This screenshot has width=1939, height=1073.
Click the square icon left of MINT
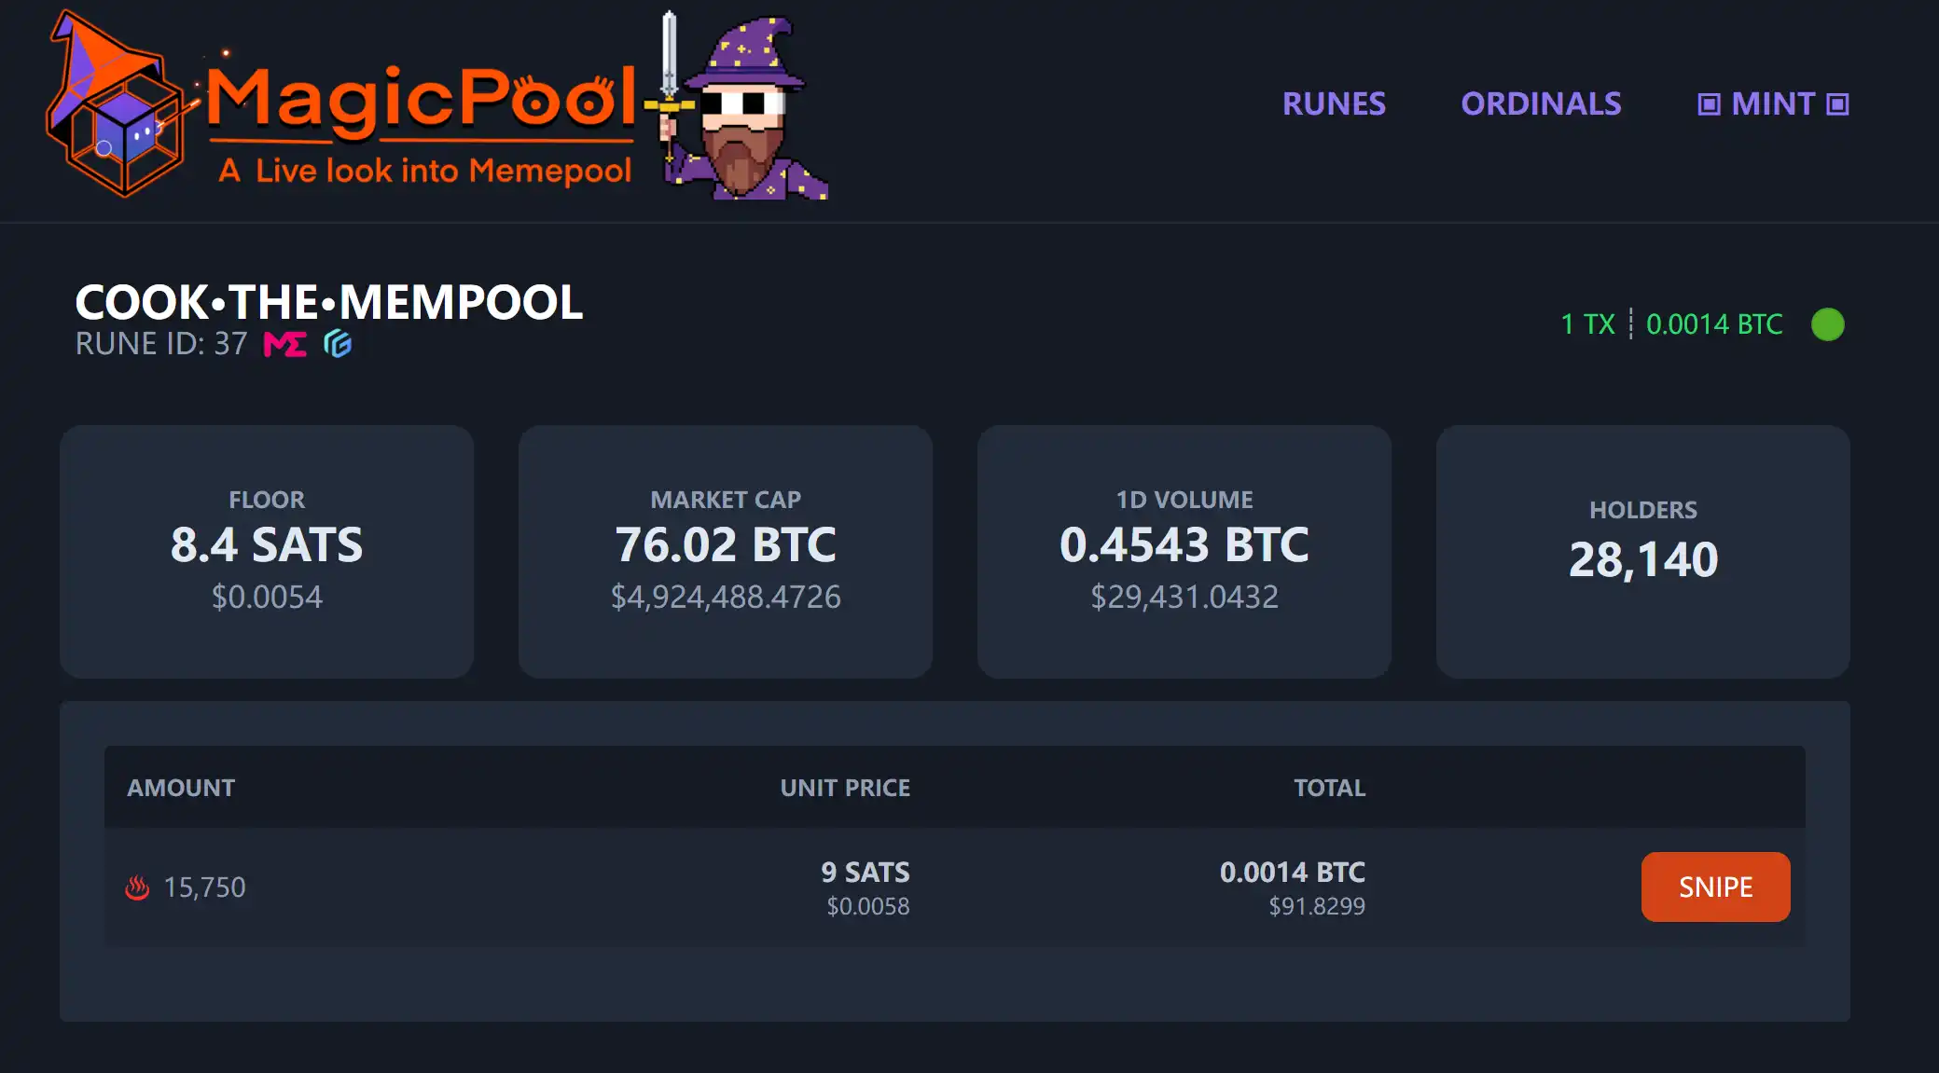point(1709,104)
